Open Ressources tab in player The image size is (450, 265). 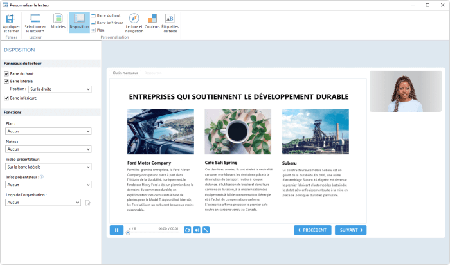click(x=153, y=73)
